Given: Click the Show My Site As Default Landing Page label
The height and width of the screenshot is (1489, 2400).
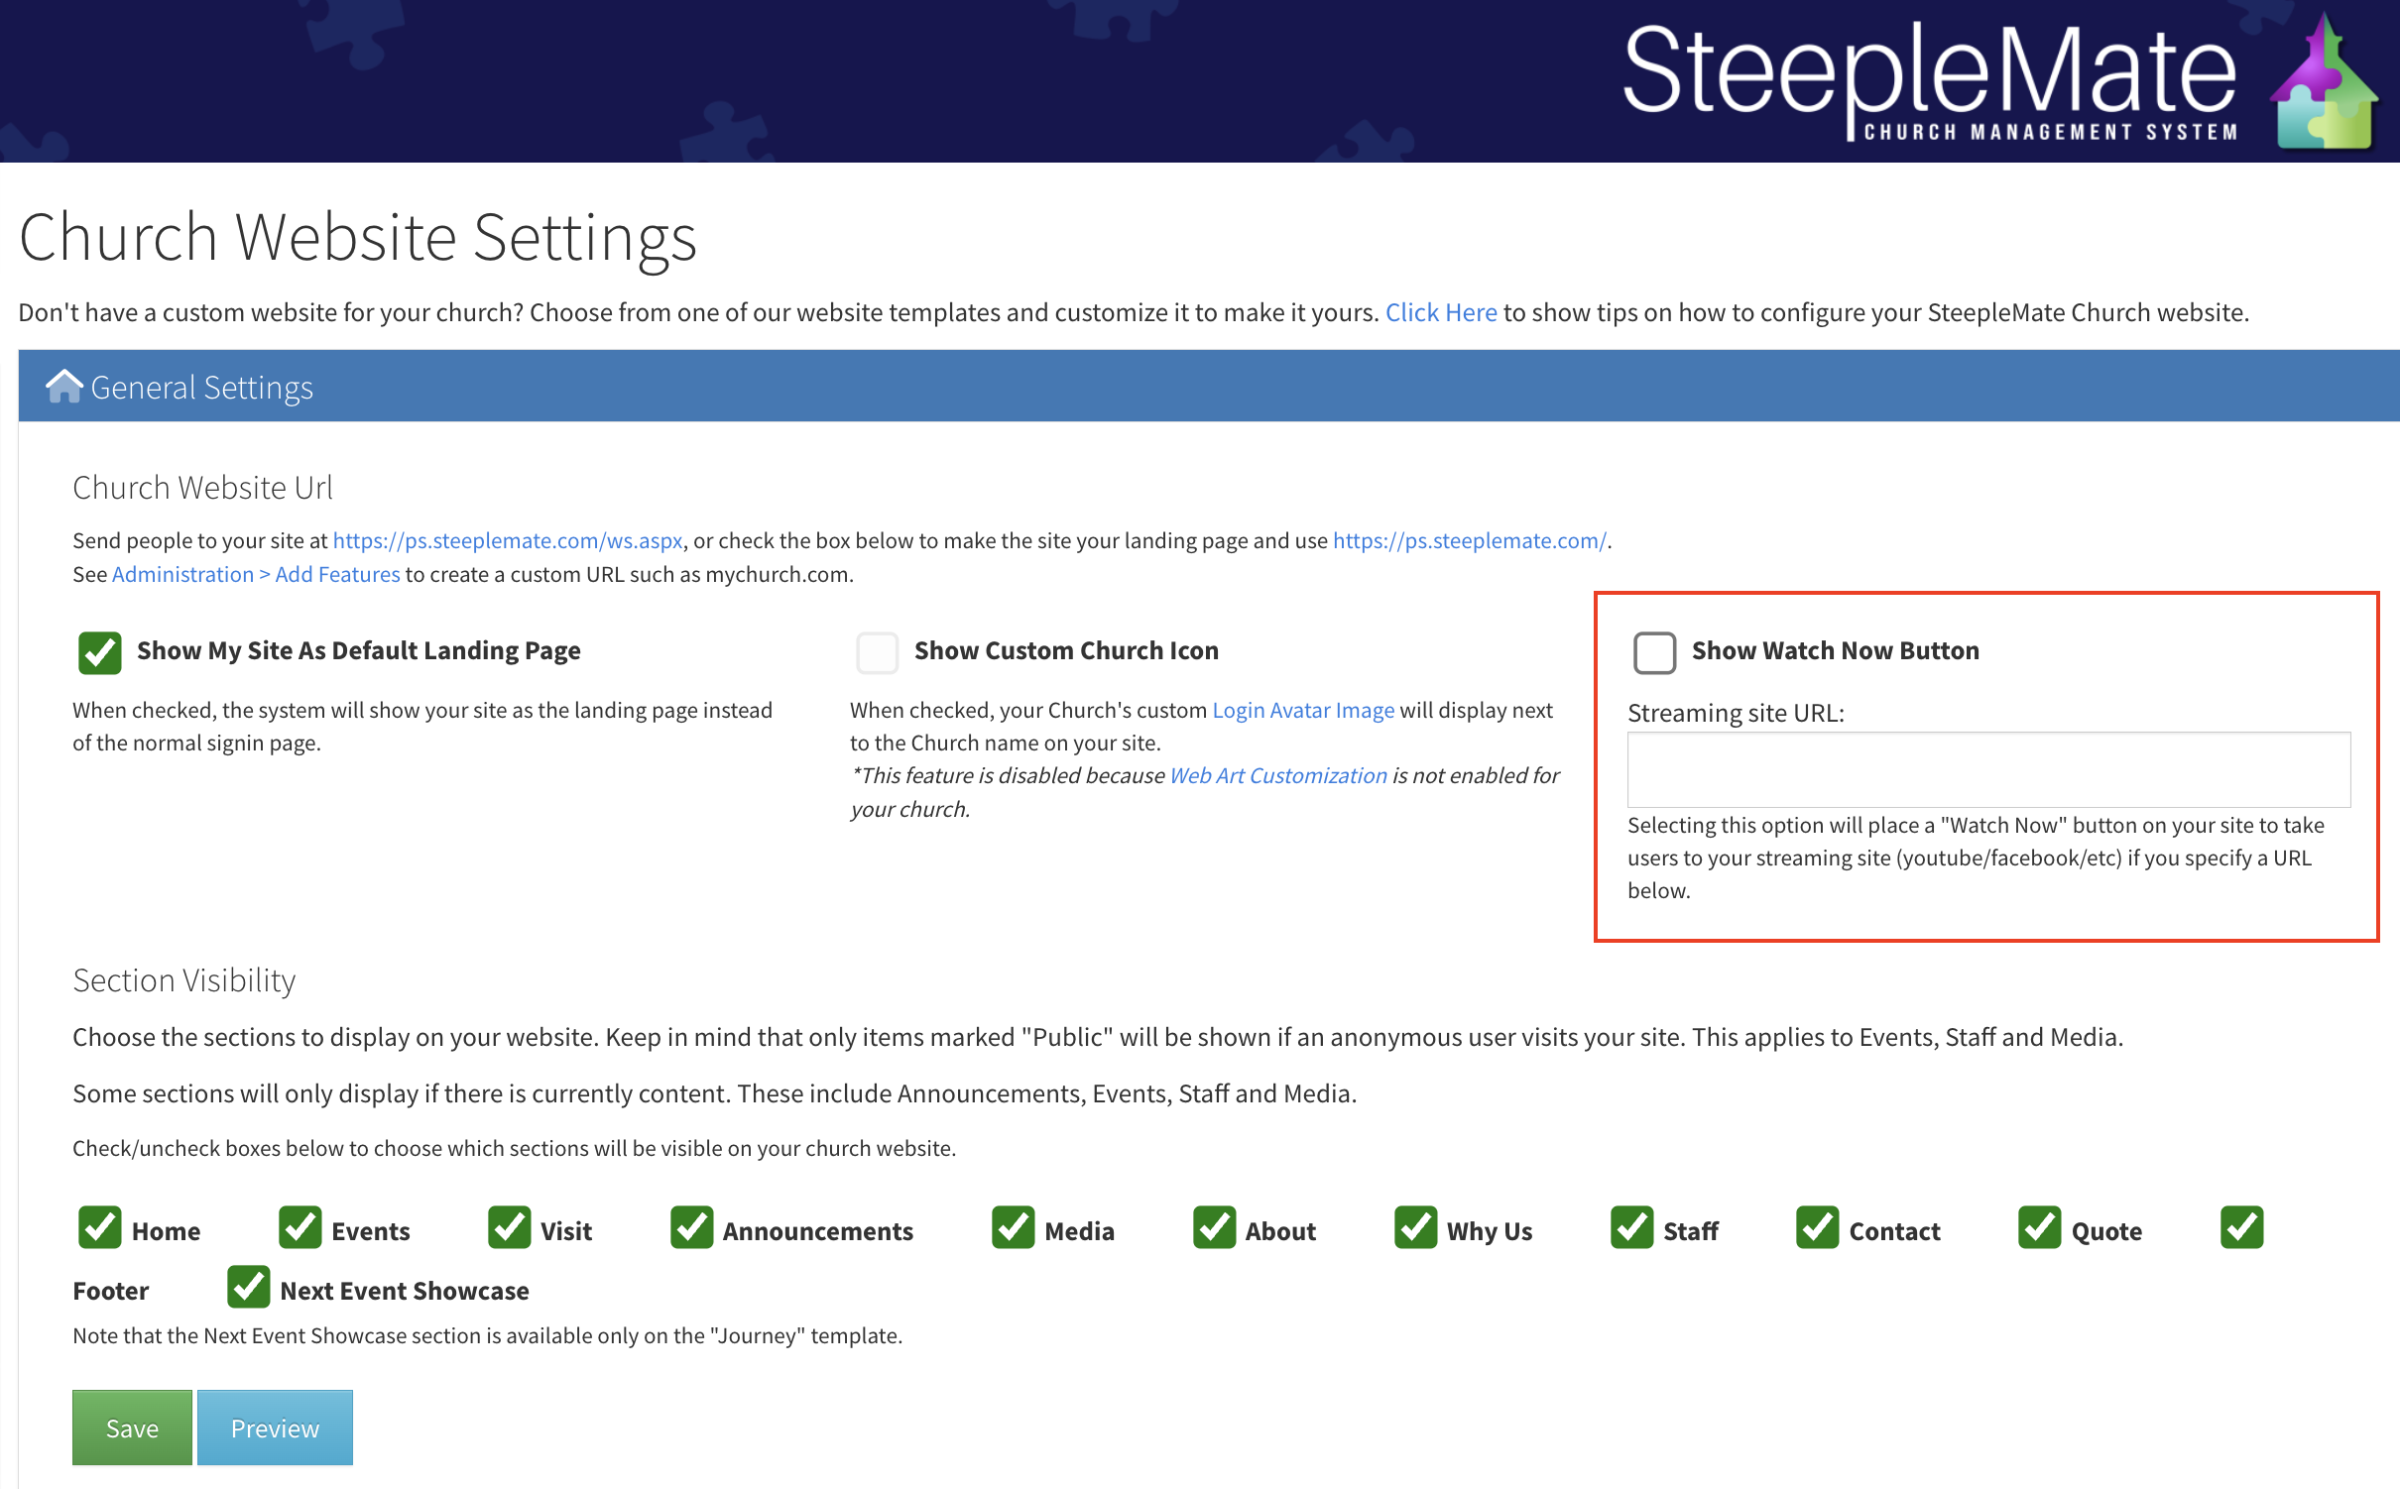Looking at the screenshot, I should [x=359, y=651].
